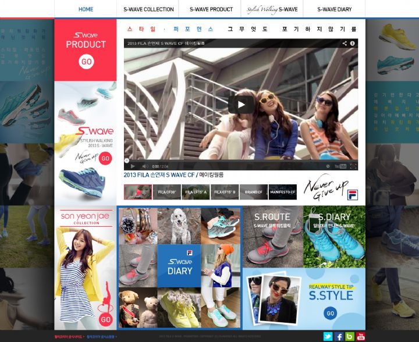
Task: Click the red footer link on left
Action: coord(69,337)
